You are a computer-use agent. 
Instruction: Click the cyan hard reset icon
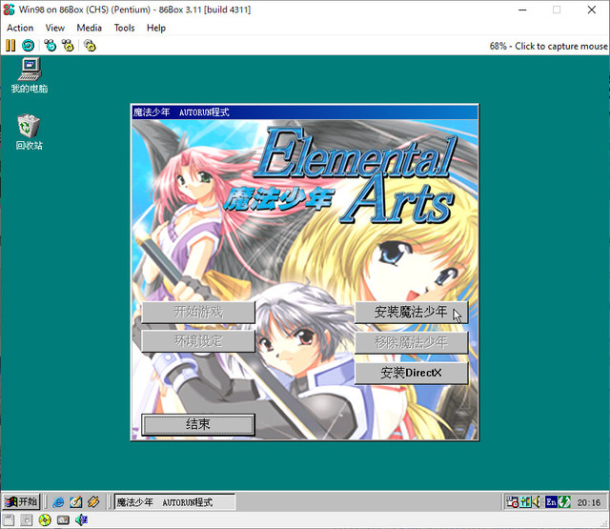tap(28, 46)
